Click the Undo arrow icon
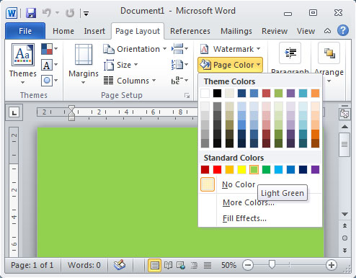 click(x=47, y=12)
